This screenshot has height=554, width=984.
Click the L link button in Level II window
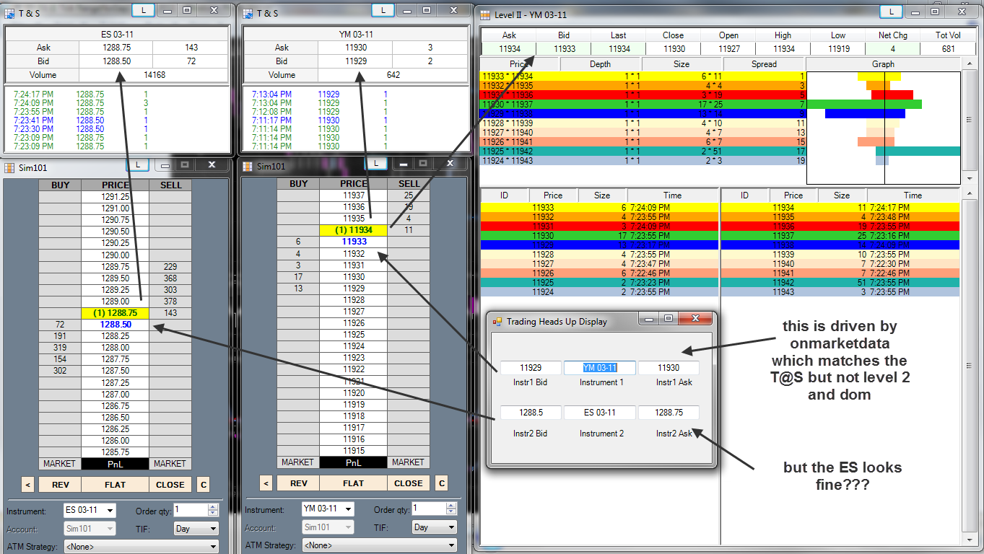click(x=892, y=12)
